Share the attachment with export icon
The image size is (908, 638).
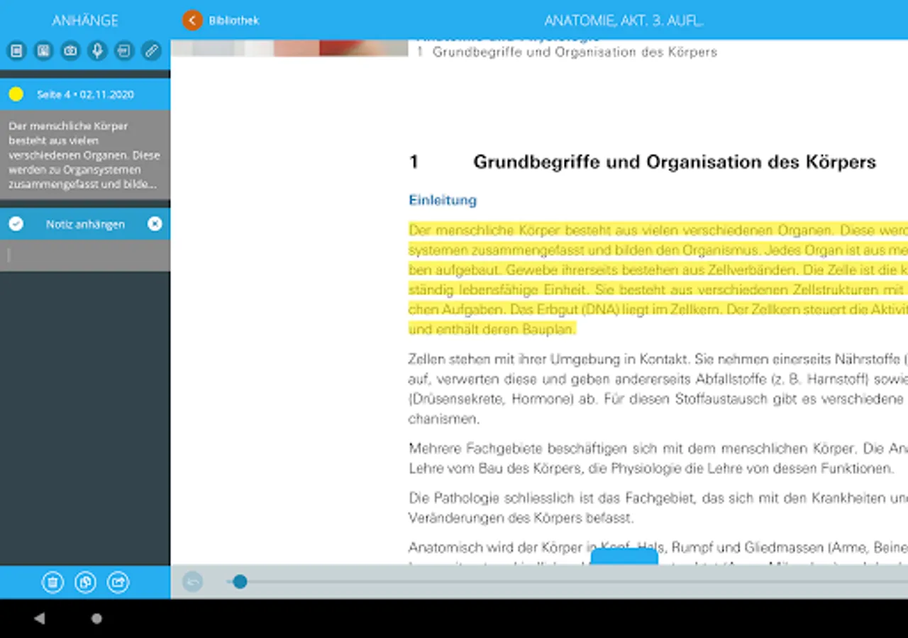tap(118, 583)
